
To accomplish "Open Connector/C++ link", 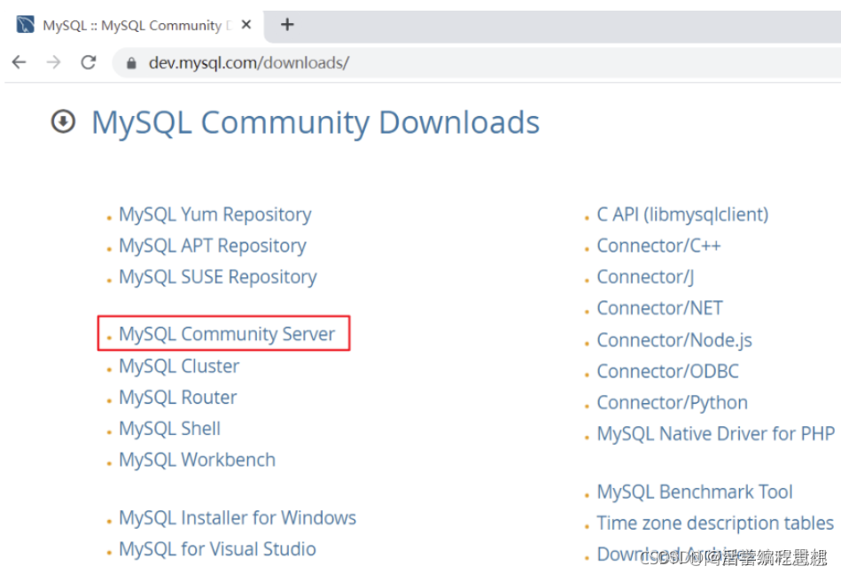I will coord(658,245).
